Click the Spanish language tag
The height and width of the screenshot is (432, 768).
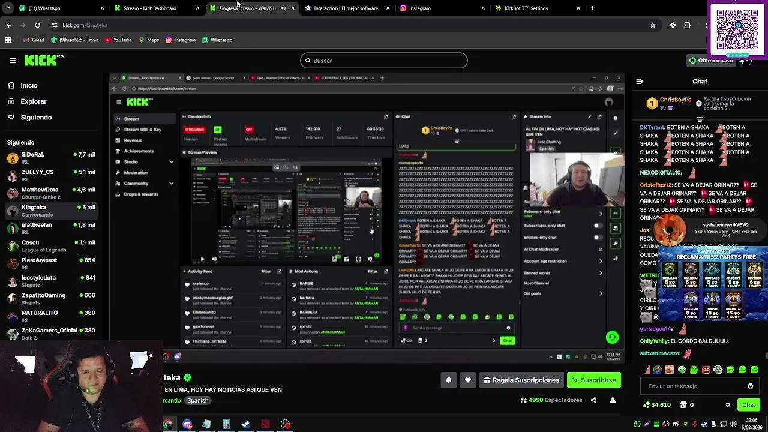point(197,401)
